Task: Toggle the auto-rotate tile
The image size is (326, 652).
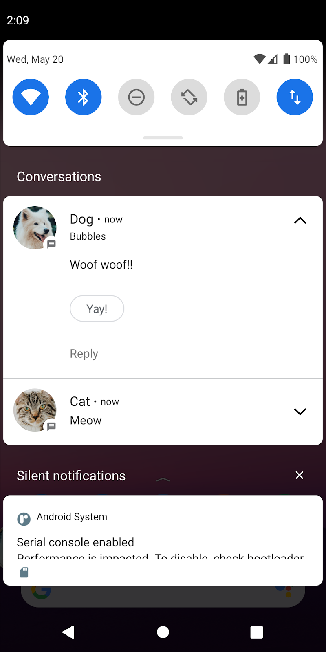Action: point(189,97)
